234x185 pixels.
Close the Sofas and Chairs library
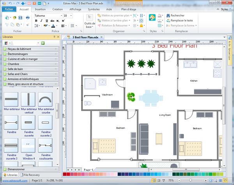[x=56, y=74]
